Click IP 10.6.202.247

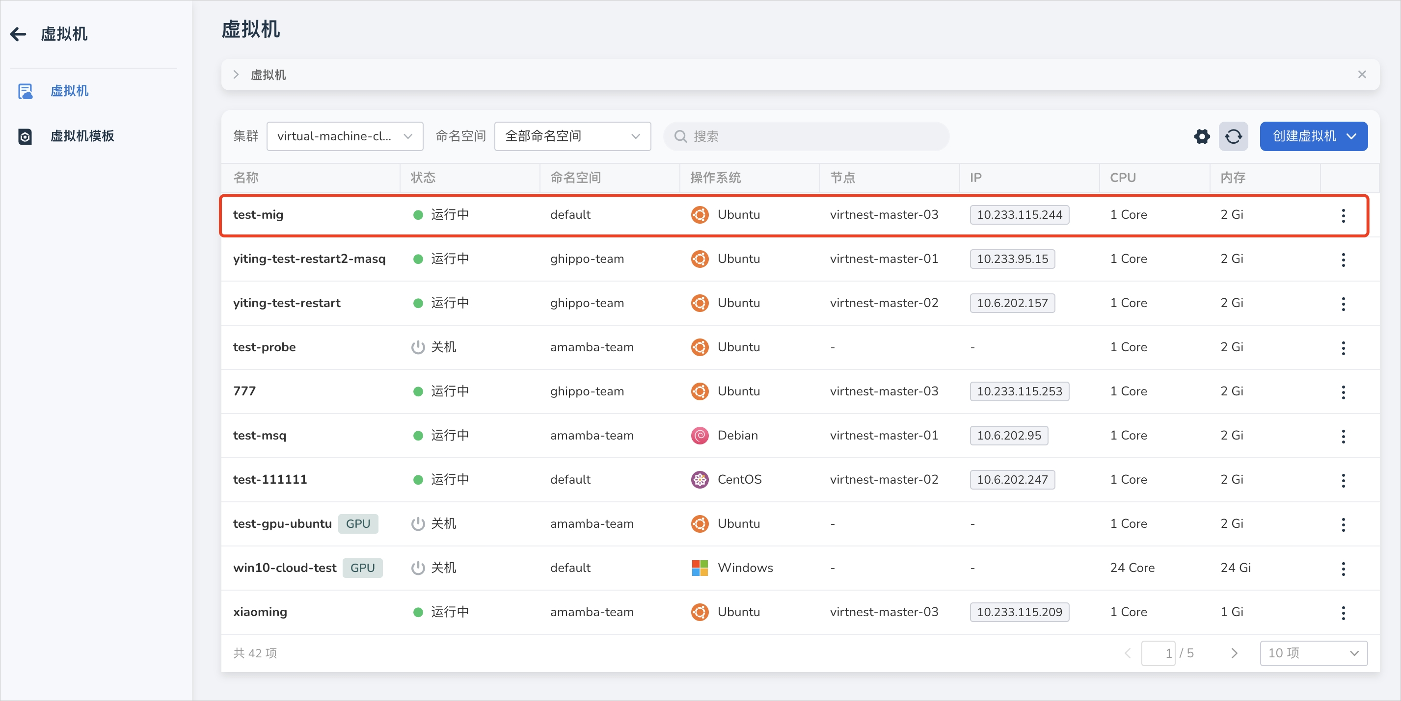[x=1012, y=479]
